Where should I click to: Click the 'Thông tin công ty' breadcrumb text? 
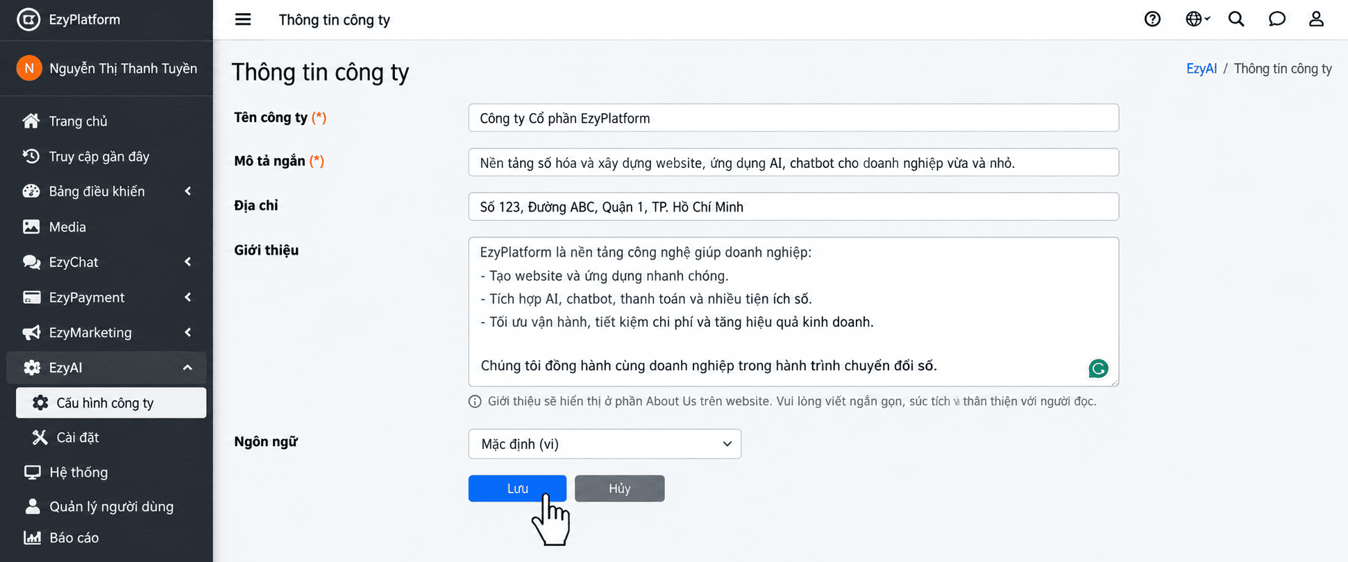tap(1283, 69)
